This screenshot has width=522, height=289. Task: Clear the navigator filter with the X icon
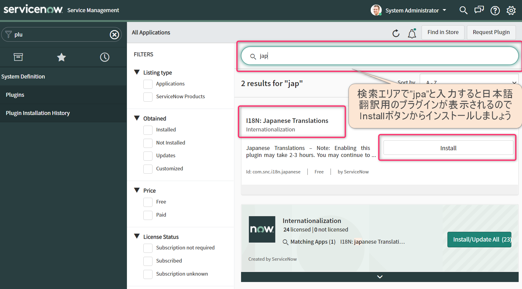(x=114, y=34)
